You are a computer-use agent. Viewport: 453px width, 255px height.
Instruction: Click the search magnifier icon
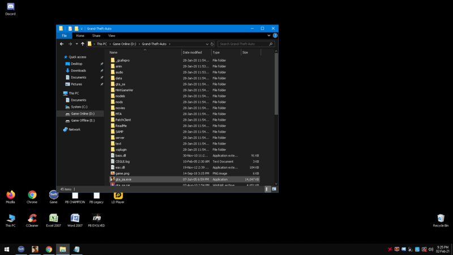pos(271,44)
